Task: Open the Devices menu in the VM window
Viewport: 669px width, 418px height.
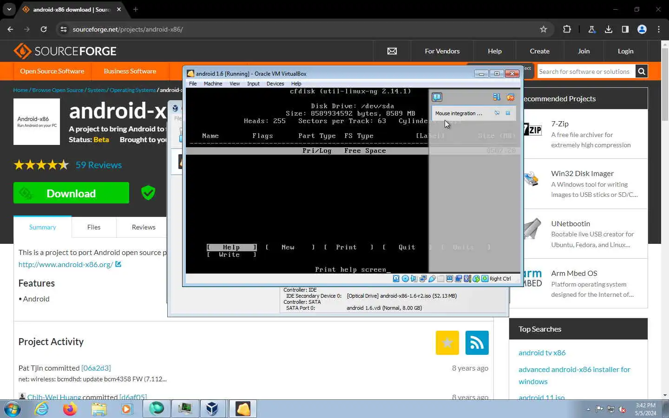Action: [275, 84]
